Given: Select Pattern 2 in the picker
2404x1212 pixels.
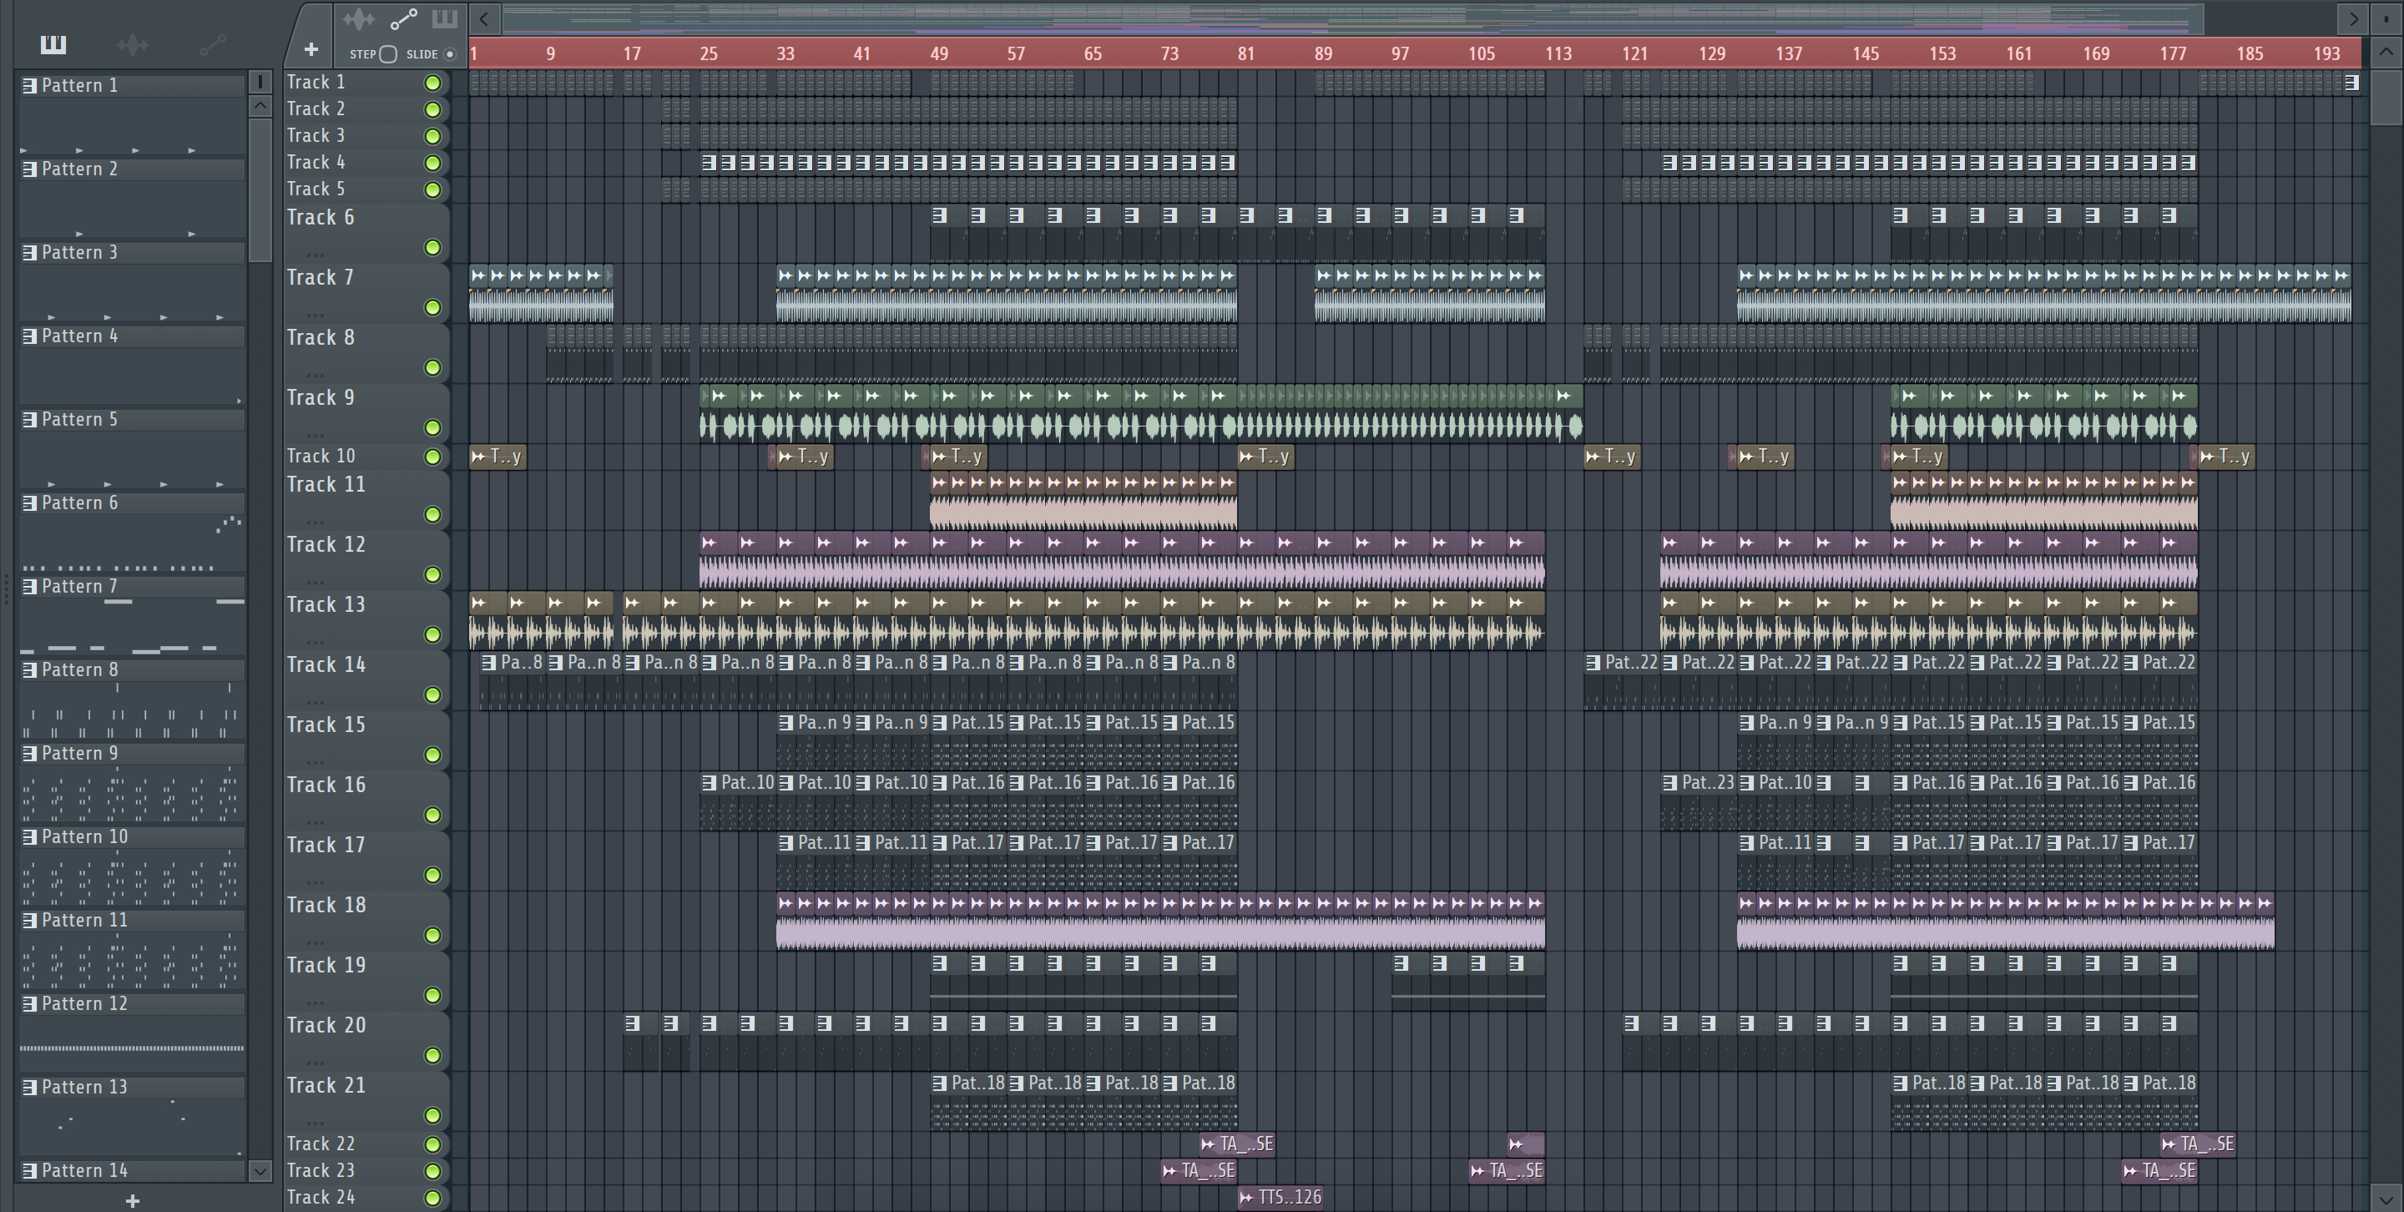Looking at the screenshot, I should [x=133, y=169].
